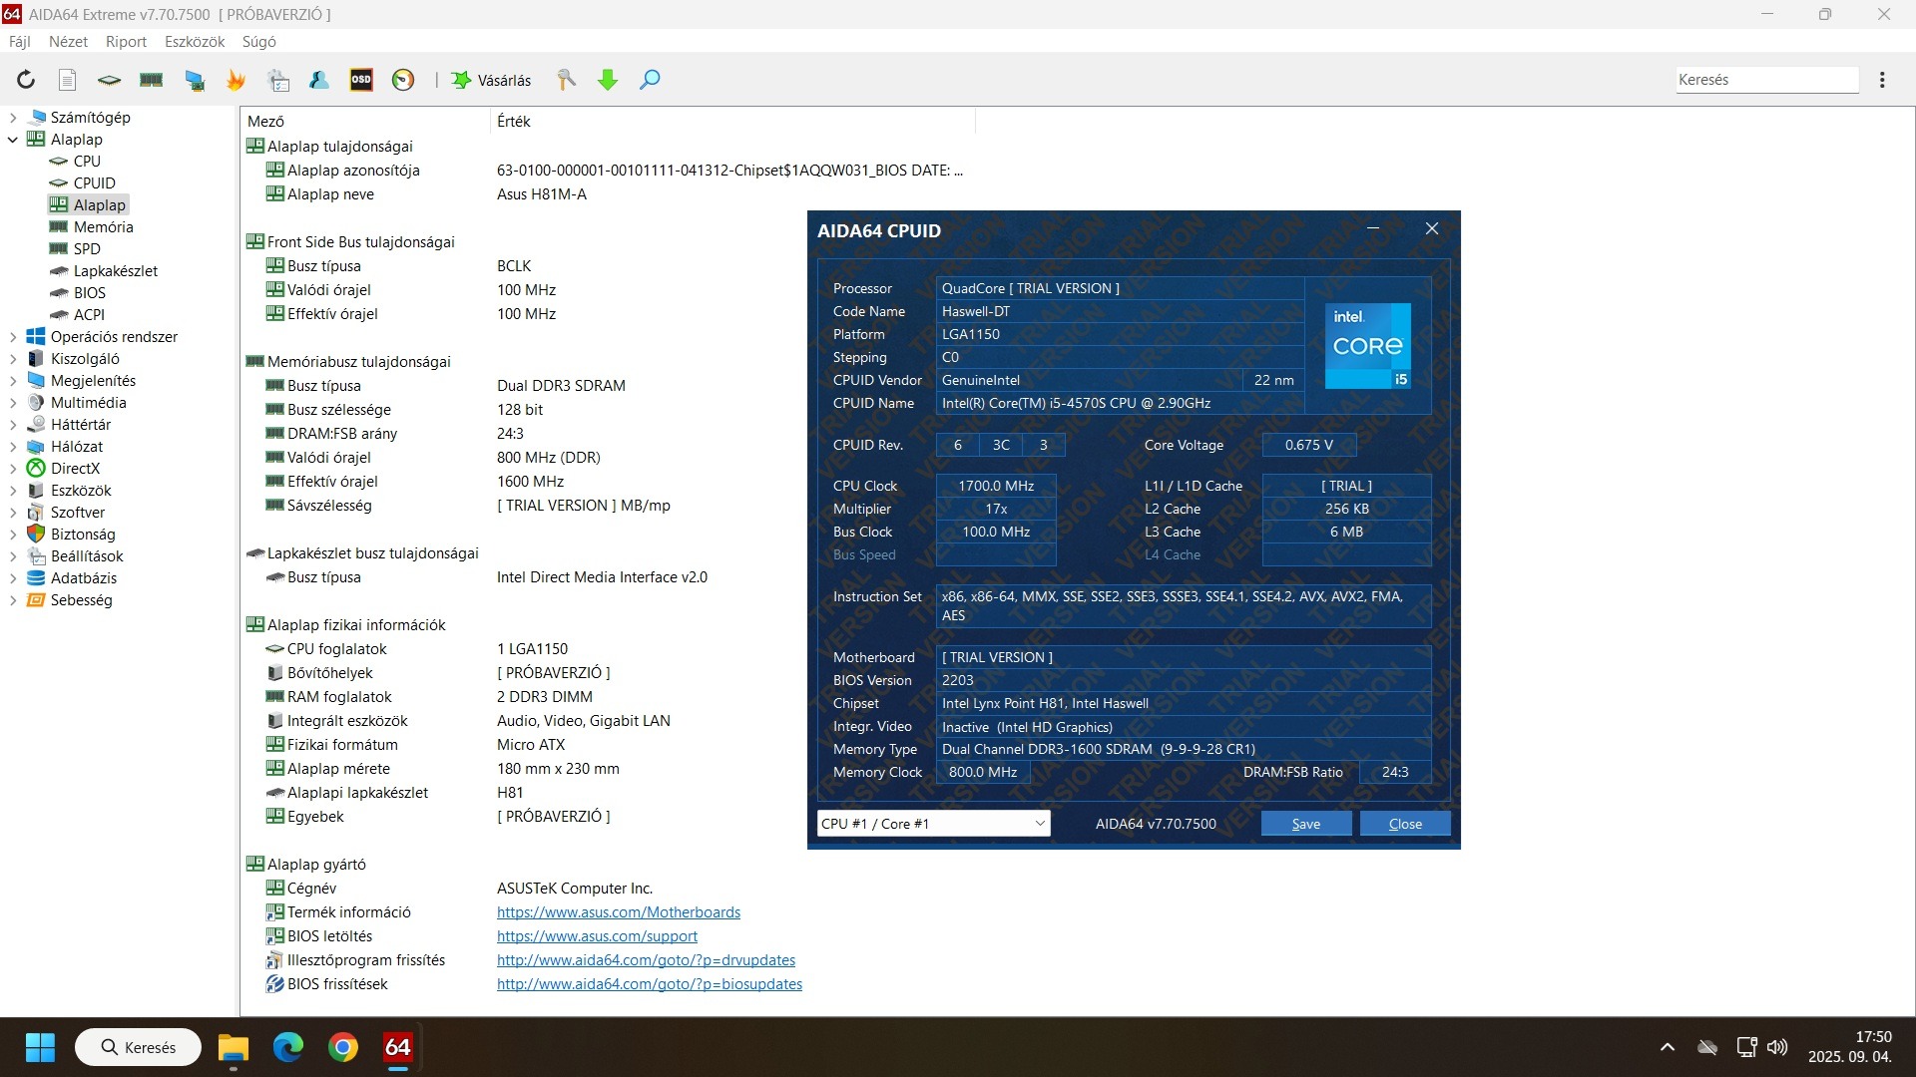
Task: Open the OSD panel icon
Action: [361, 80]
